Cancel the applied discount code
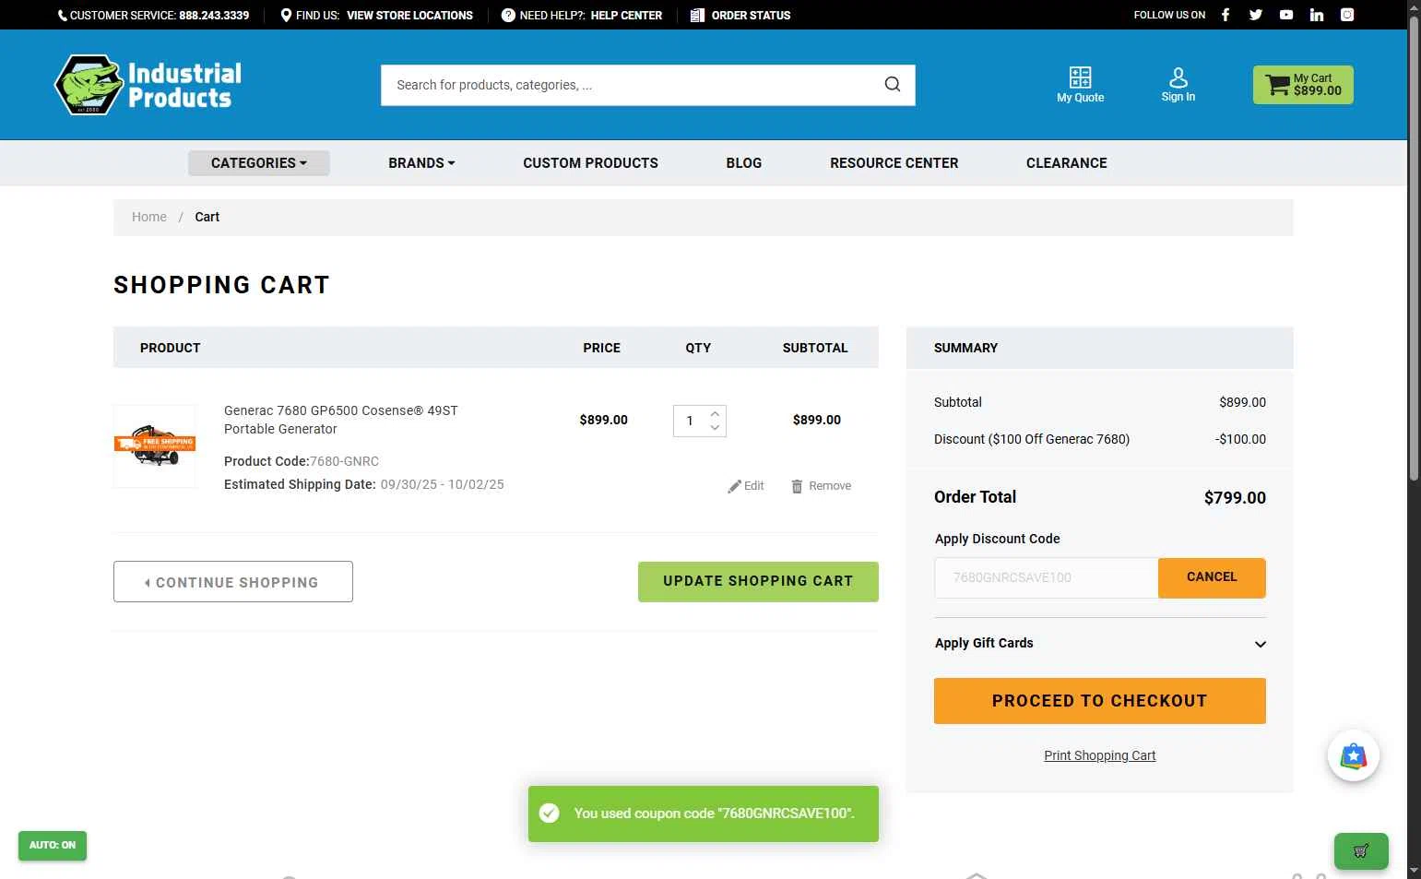The image size is (1421, 879). (x=1212, y=577)
